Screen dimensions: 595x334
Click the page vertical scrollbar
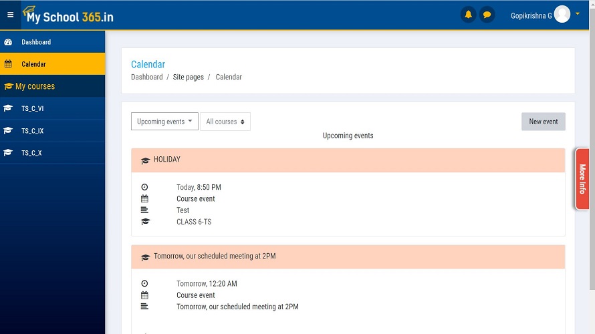[591, 167]
